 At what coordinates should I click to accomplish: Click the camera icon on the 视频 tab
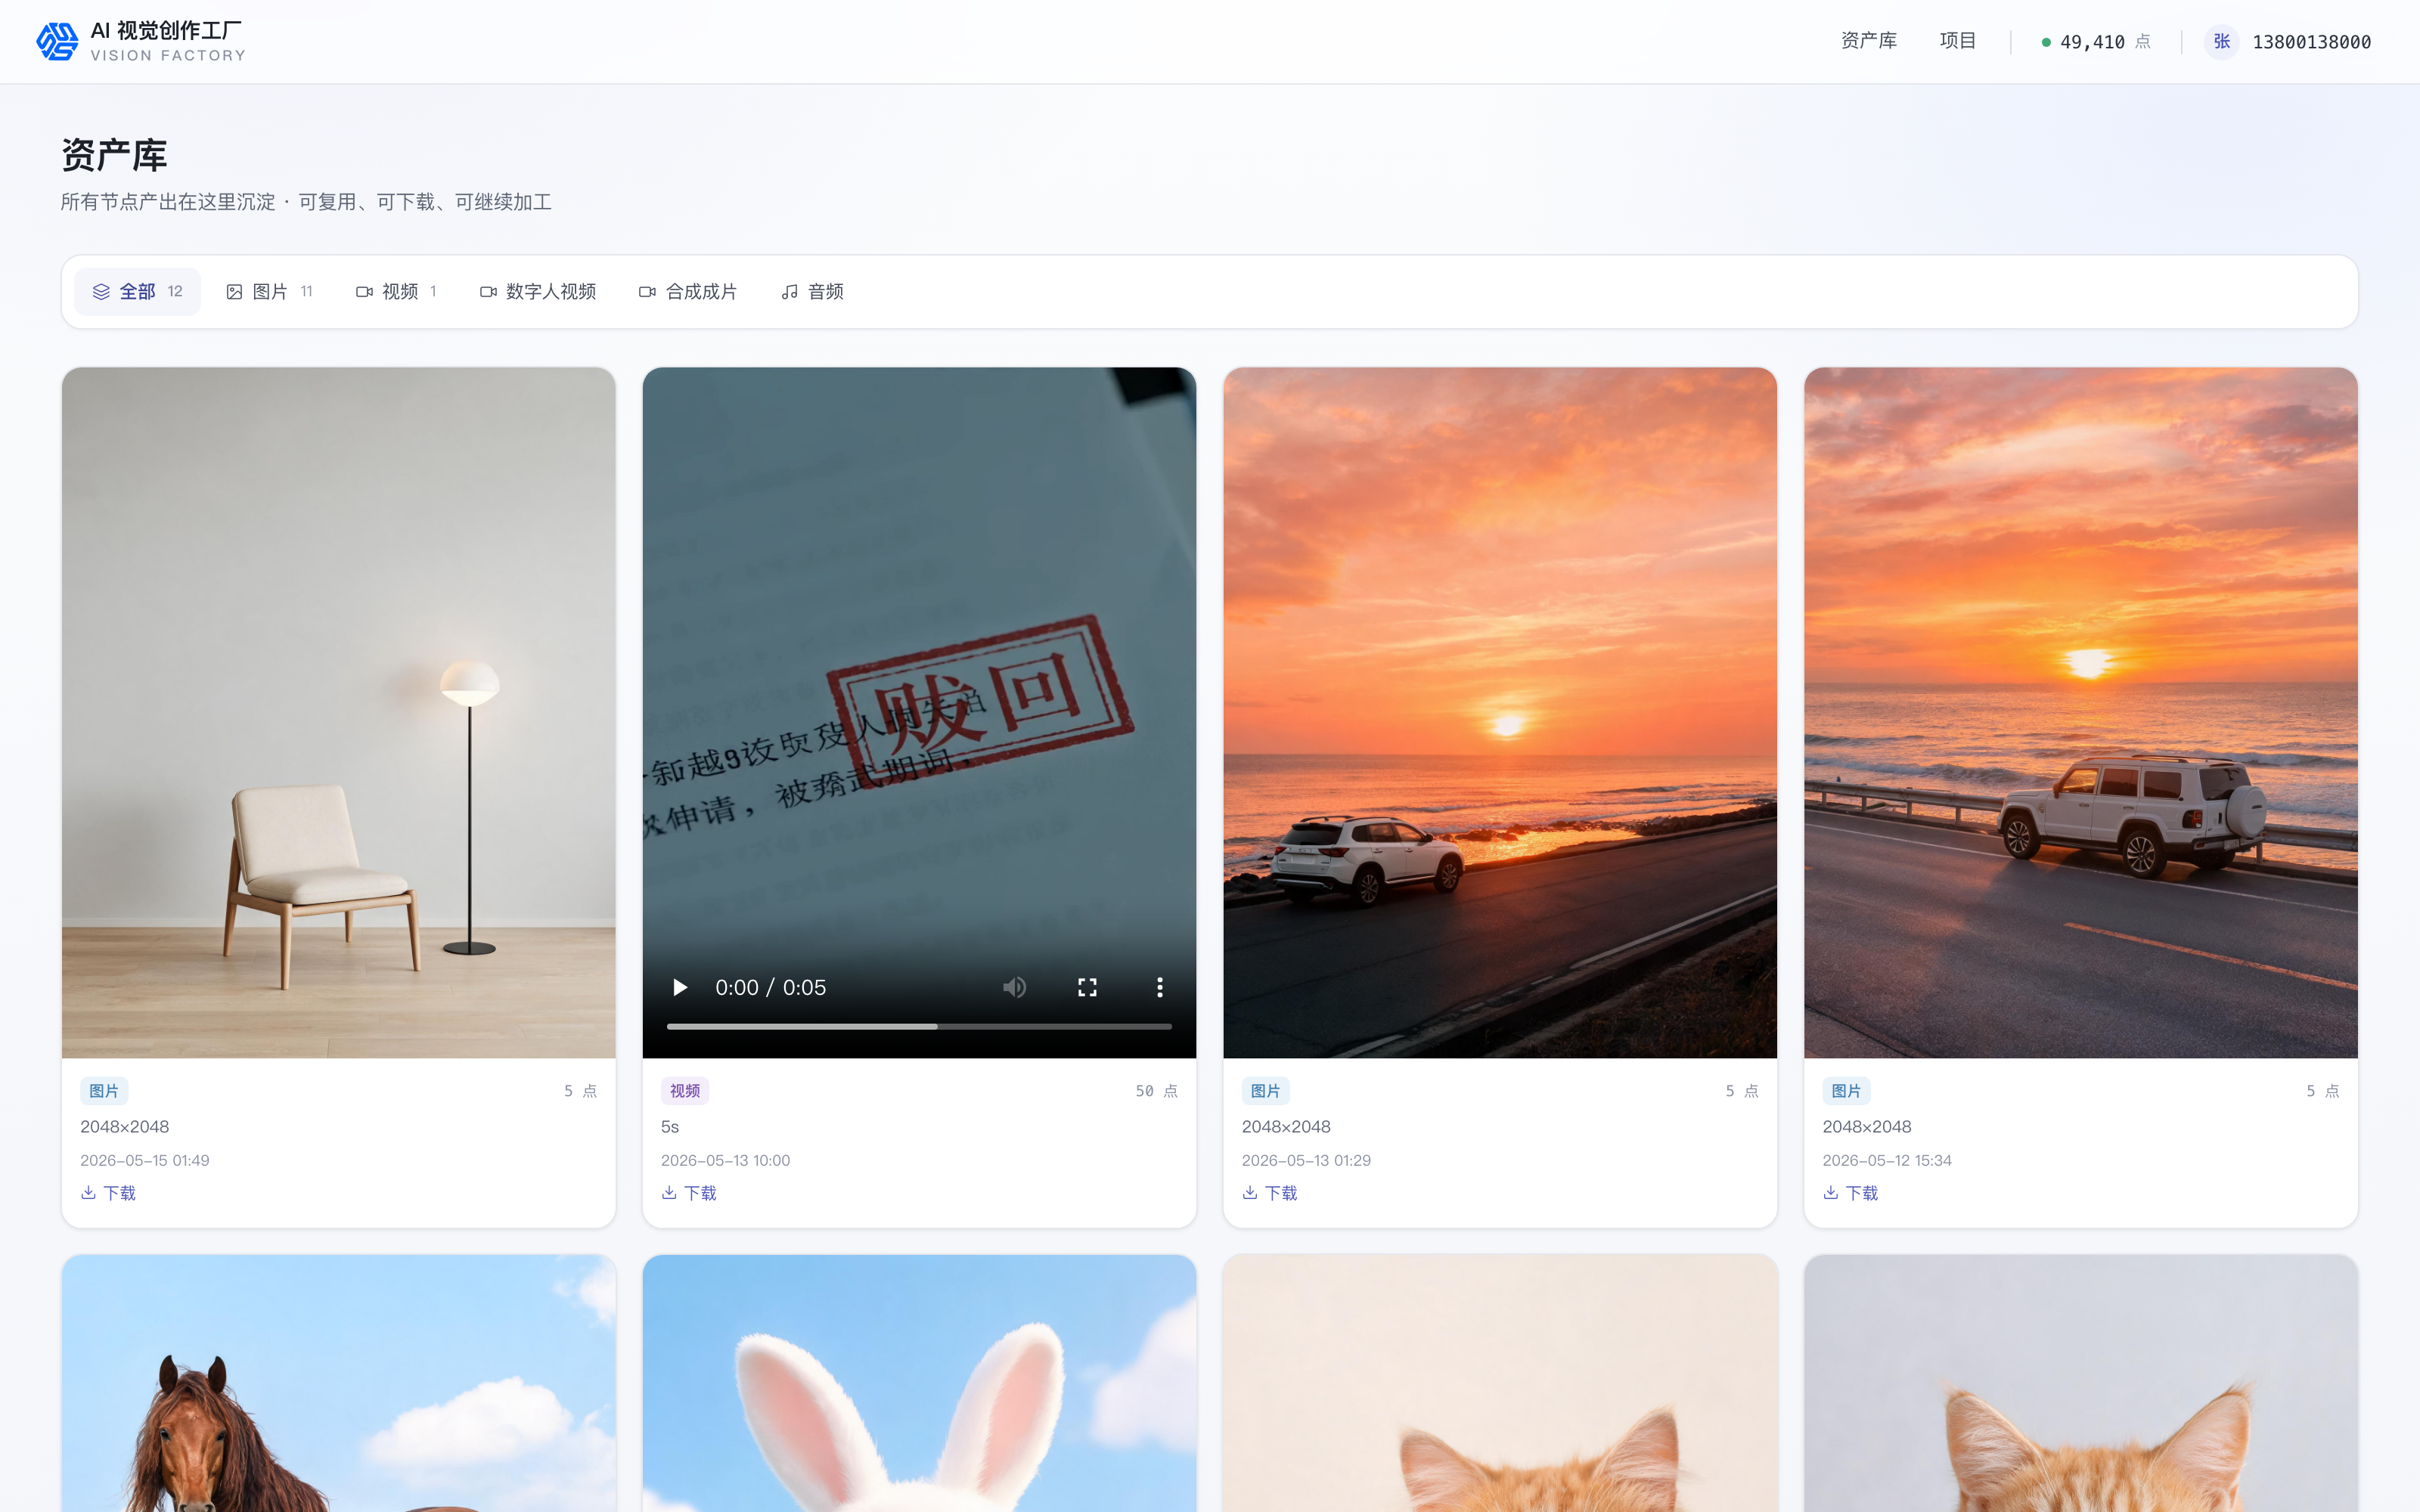364,291
